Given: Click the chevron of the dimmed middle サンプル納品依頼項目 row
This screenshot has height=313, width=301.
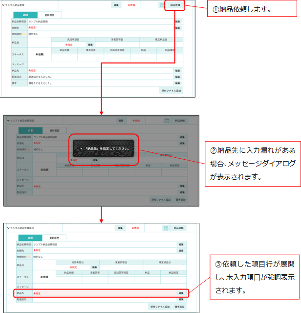Looking at the screenshot, I should tap(8, 120).
